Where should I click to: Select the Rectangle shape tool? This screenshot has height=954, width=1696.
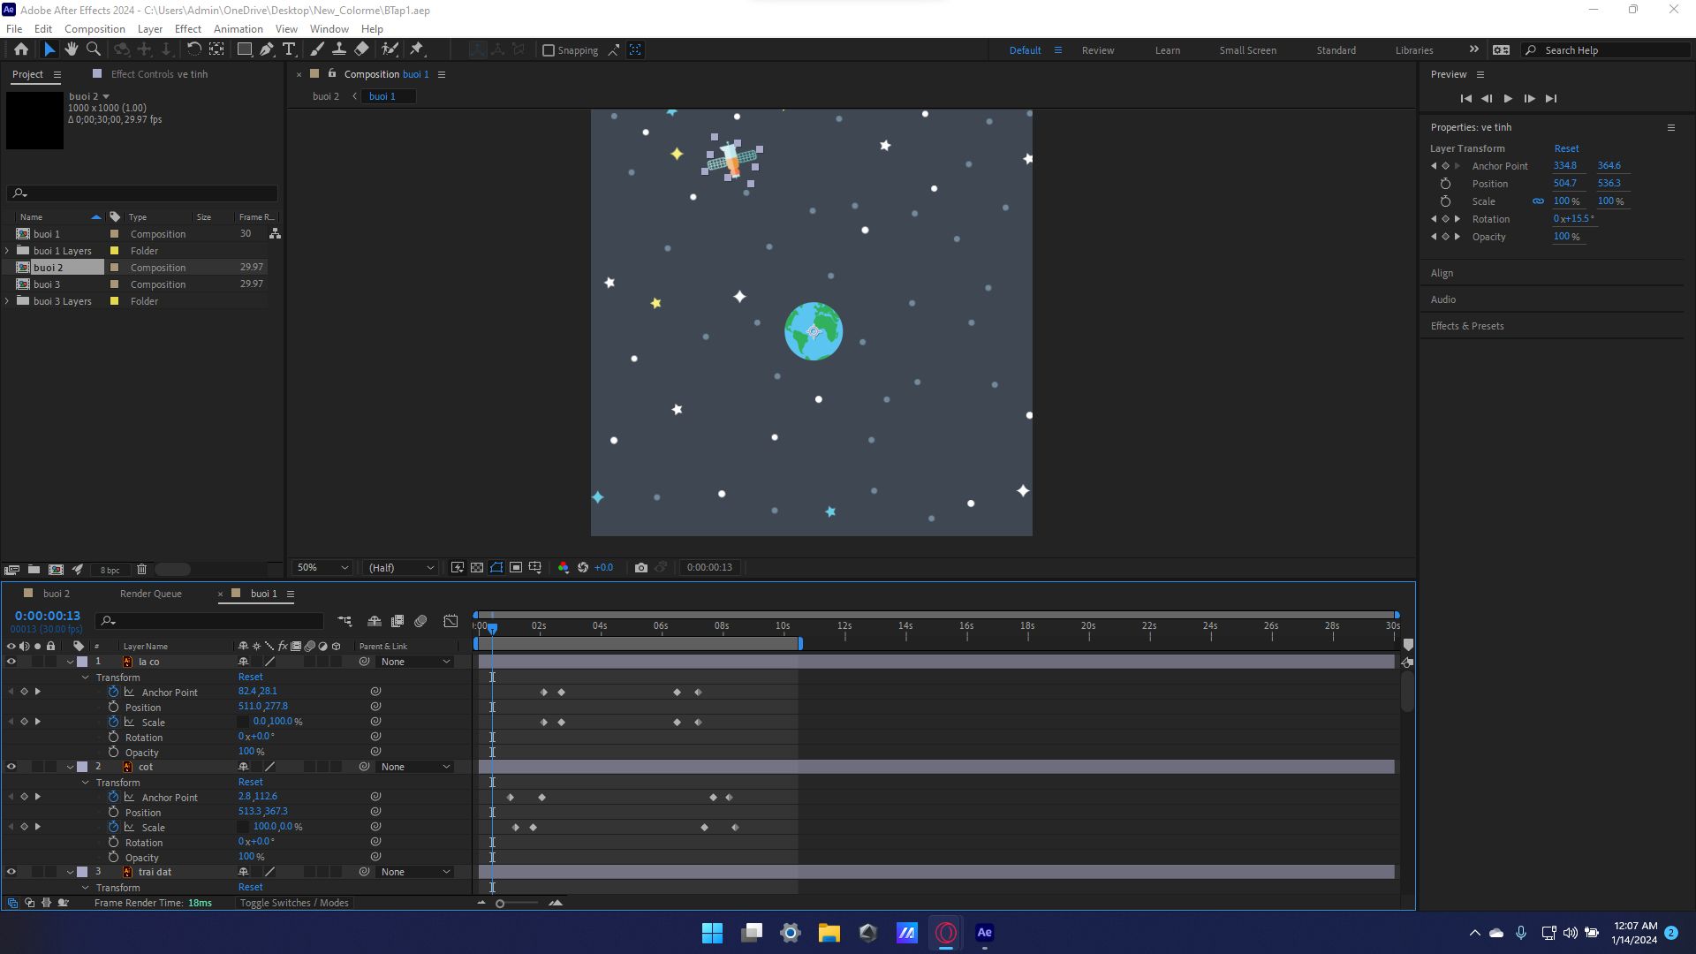[244, 49]
